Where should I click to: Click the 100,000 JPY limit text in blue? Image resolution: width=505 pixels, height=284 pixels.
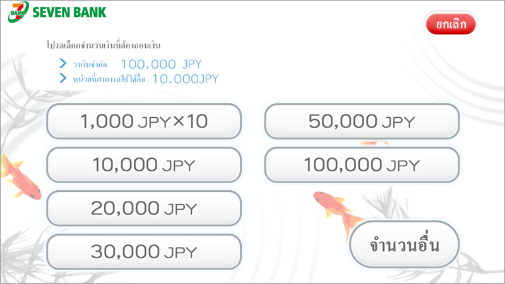point(162,64)
